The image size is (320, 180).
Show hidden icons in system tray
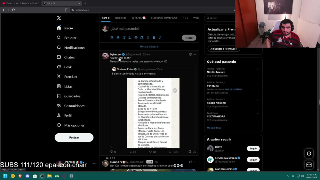click(287, 176)
